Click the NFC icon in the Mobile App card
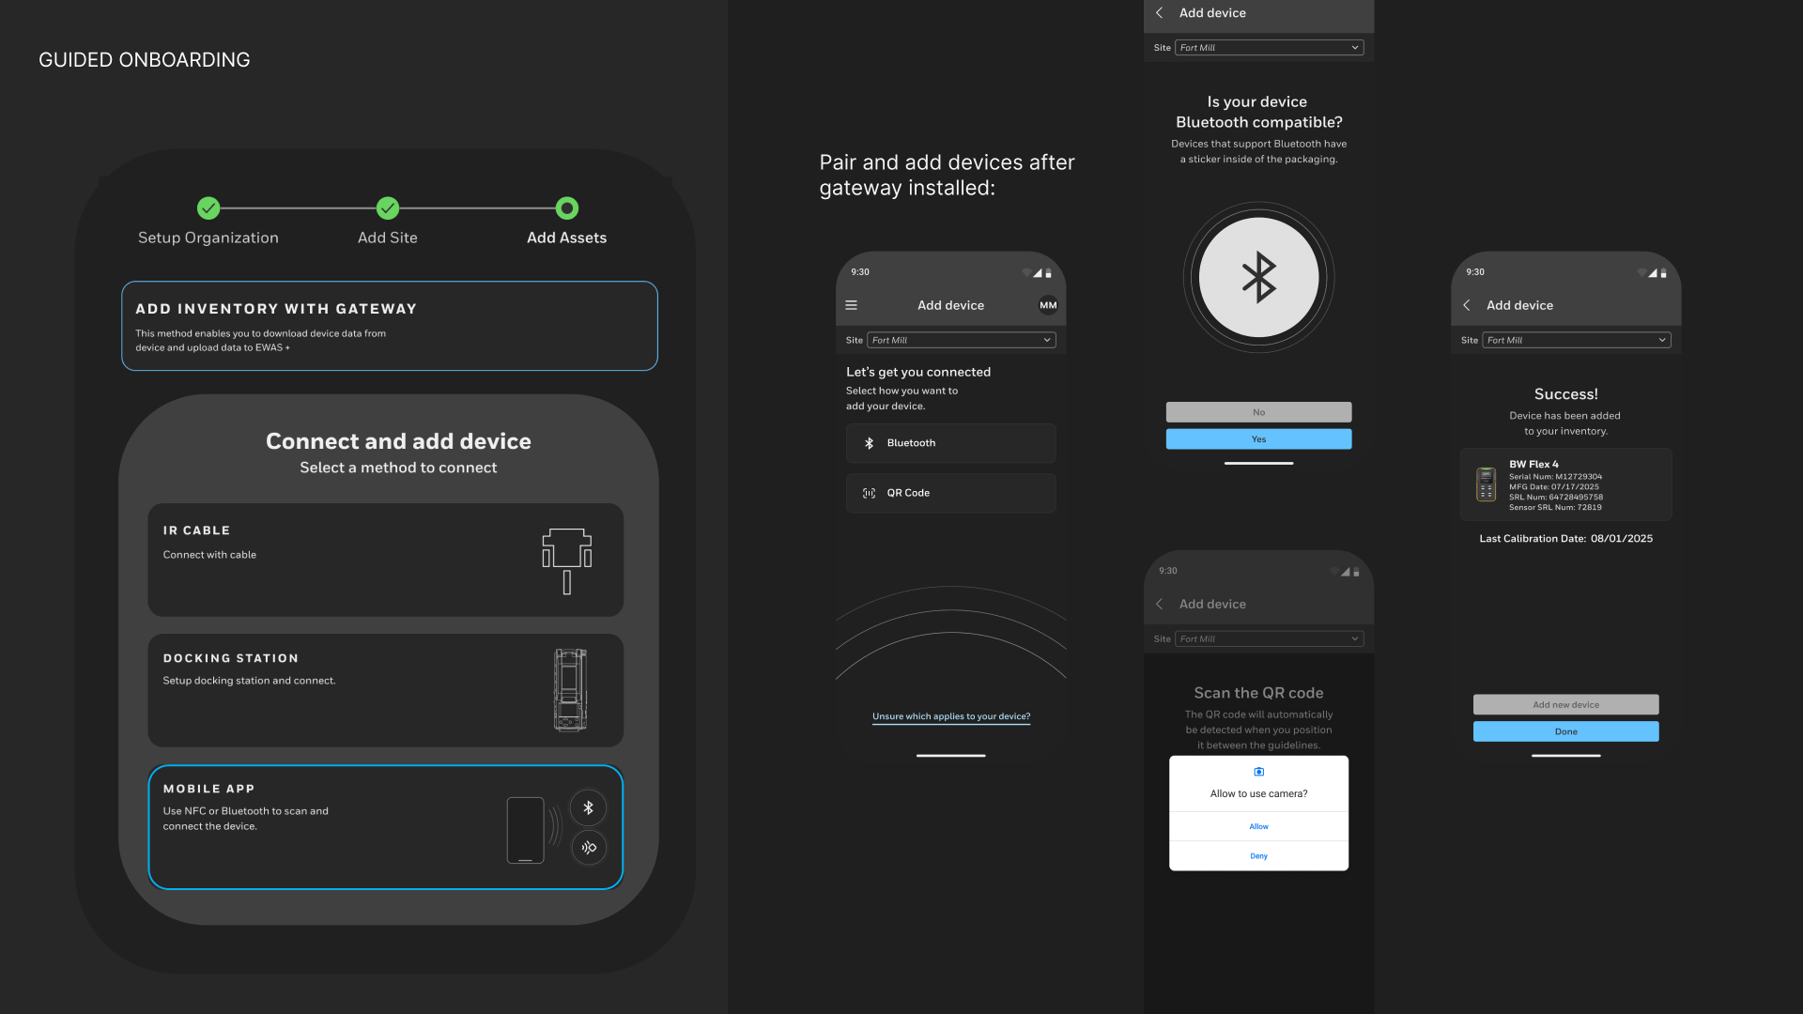 pyautogui.click(x=589, y=848)
